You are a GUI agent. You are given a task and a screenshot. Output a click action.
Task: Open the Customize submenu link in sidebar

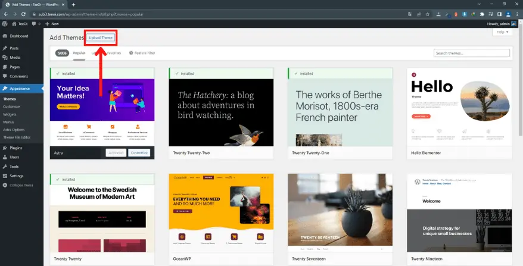[11, 107]
